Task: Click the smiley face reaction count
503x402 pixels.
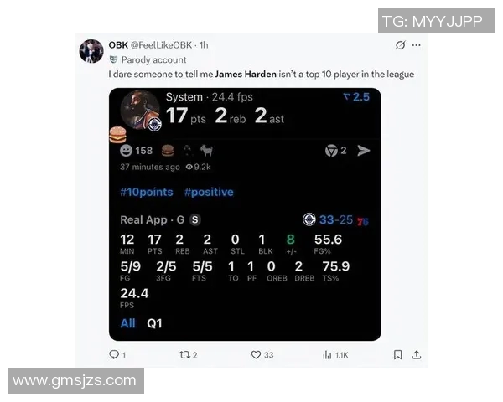Action: point(136,151)
